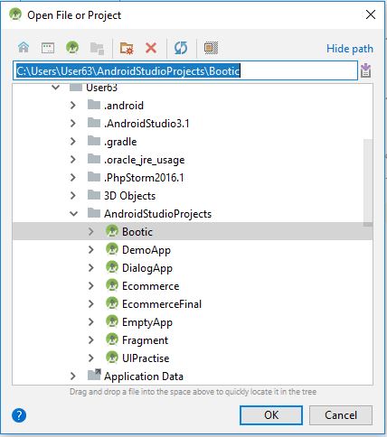Expand the Bootic project folder
The width and height of the screenshot is (387, 437).
pyautogui.click(x=90, y=231)
